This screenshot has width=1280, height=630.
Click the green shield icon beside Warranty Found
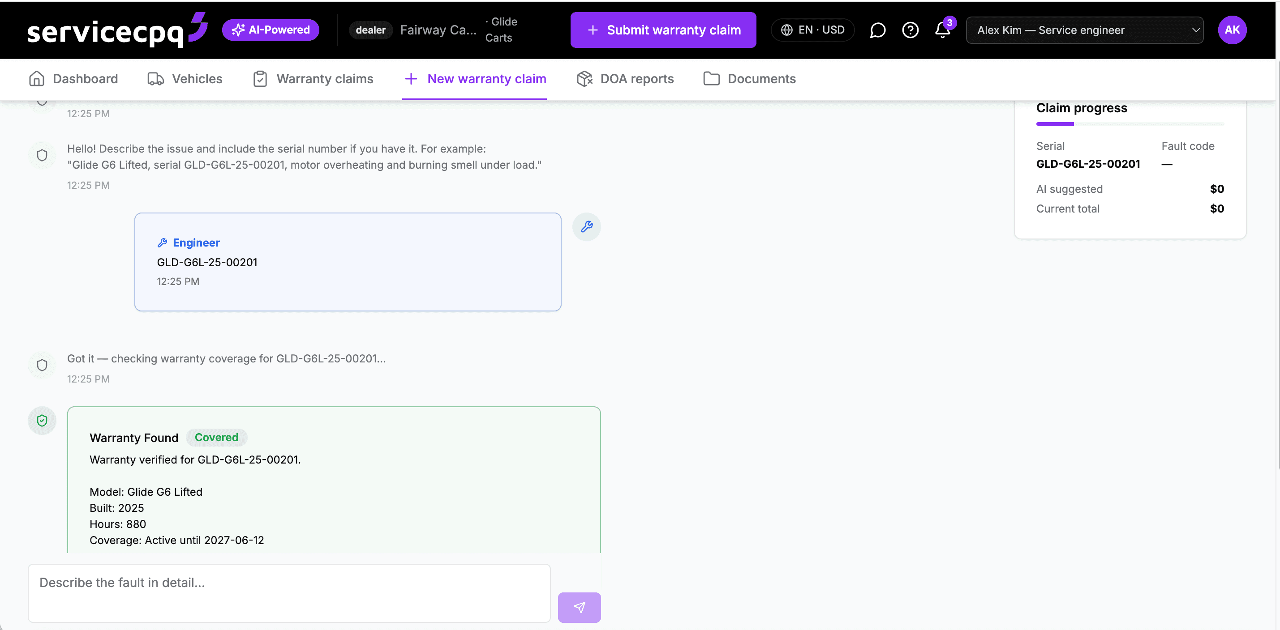pos(42,421)
